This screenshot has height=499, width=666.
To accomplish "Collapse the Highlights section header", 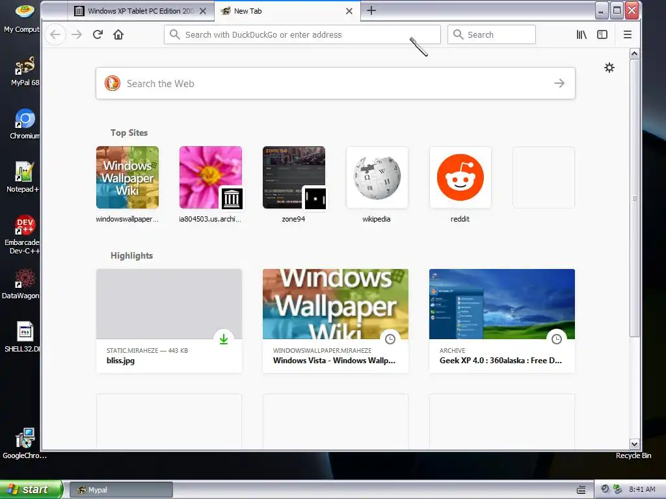I will [x=131, y=255].
